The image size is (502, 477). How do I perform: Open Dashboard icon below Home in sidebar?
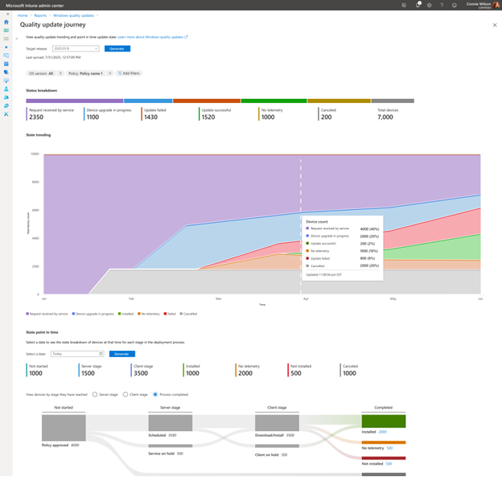[6, 31]
